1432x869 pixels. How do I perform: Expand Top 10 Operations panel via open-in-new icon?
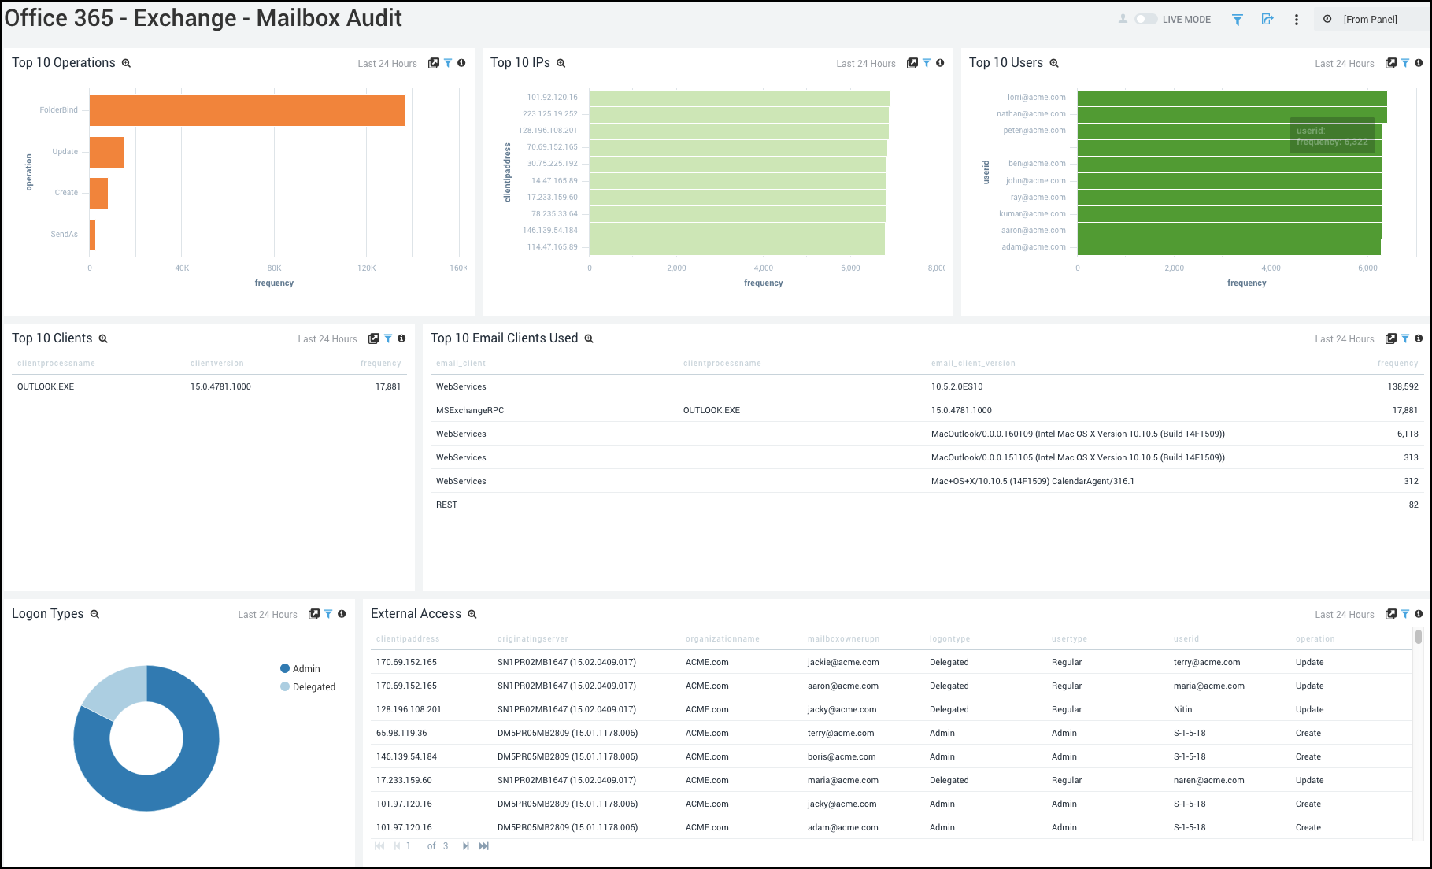click(434, 63)
